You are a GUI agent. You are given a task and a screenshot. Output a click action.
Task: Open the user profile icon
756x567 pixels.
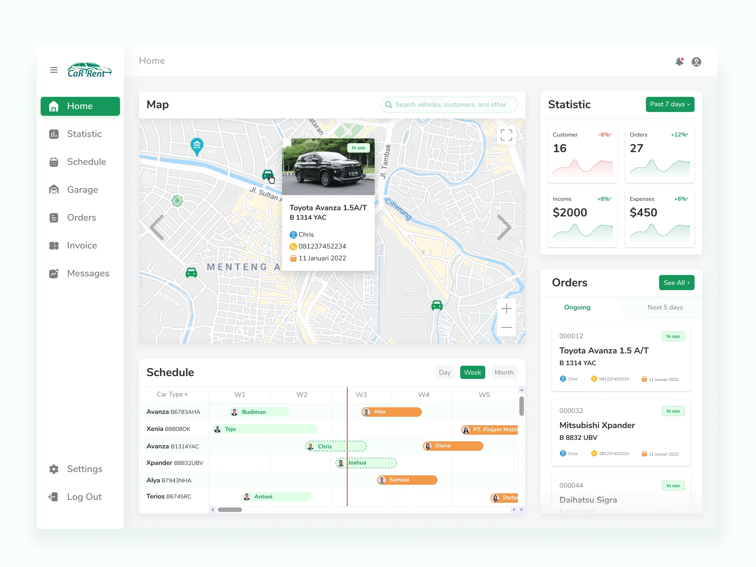(x=696, y=62)
